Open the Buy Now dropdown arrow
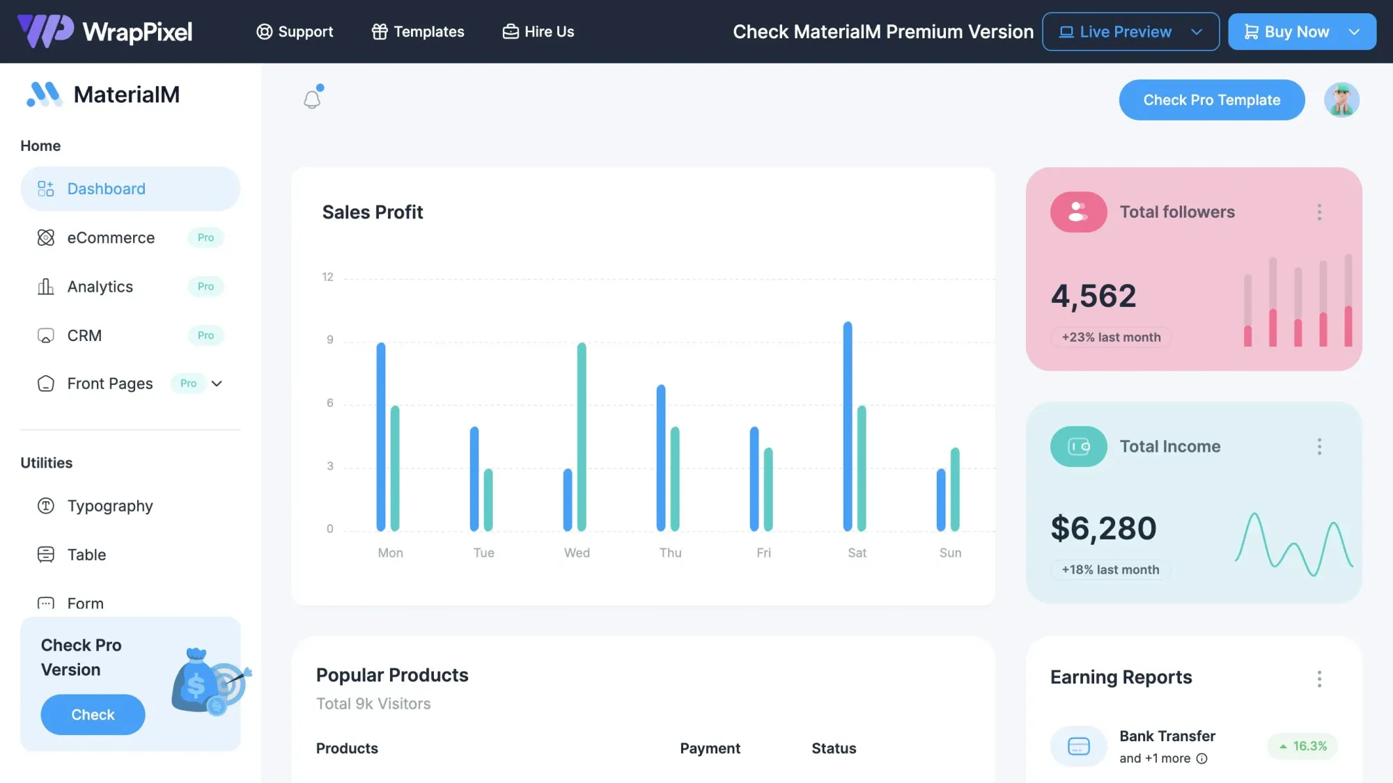 coord(1354,32)
